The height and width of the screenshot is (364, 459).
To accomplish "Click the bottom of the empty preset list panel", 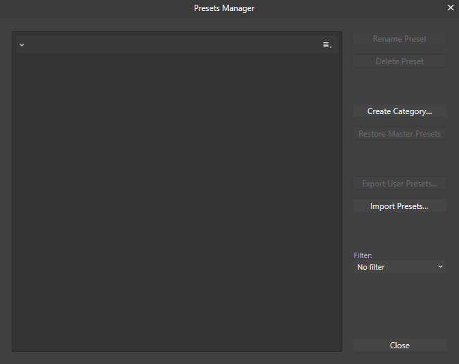I will point(176,338).
